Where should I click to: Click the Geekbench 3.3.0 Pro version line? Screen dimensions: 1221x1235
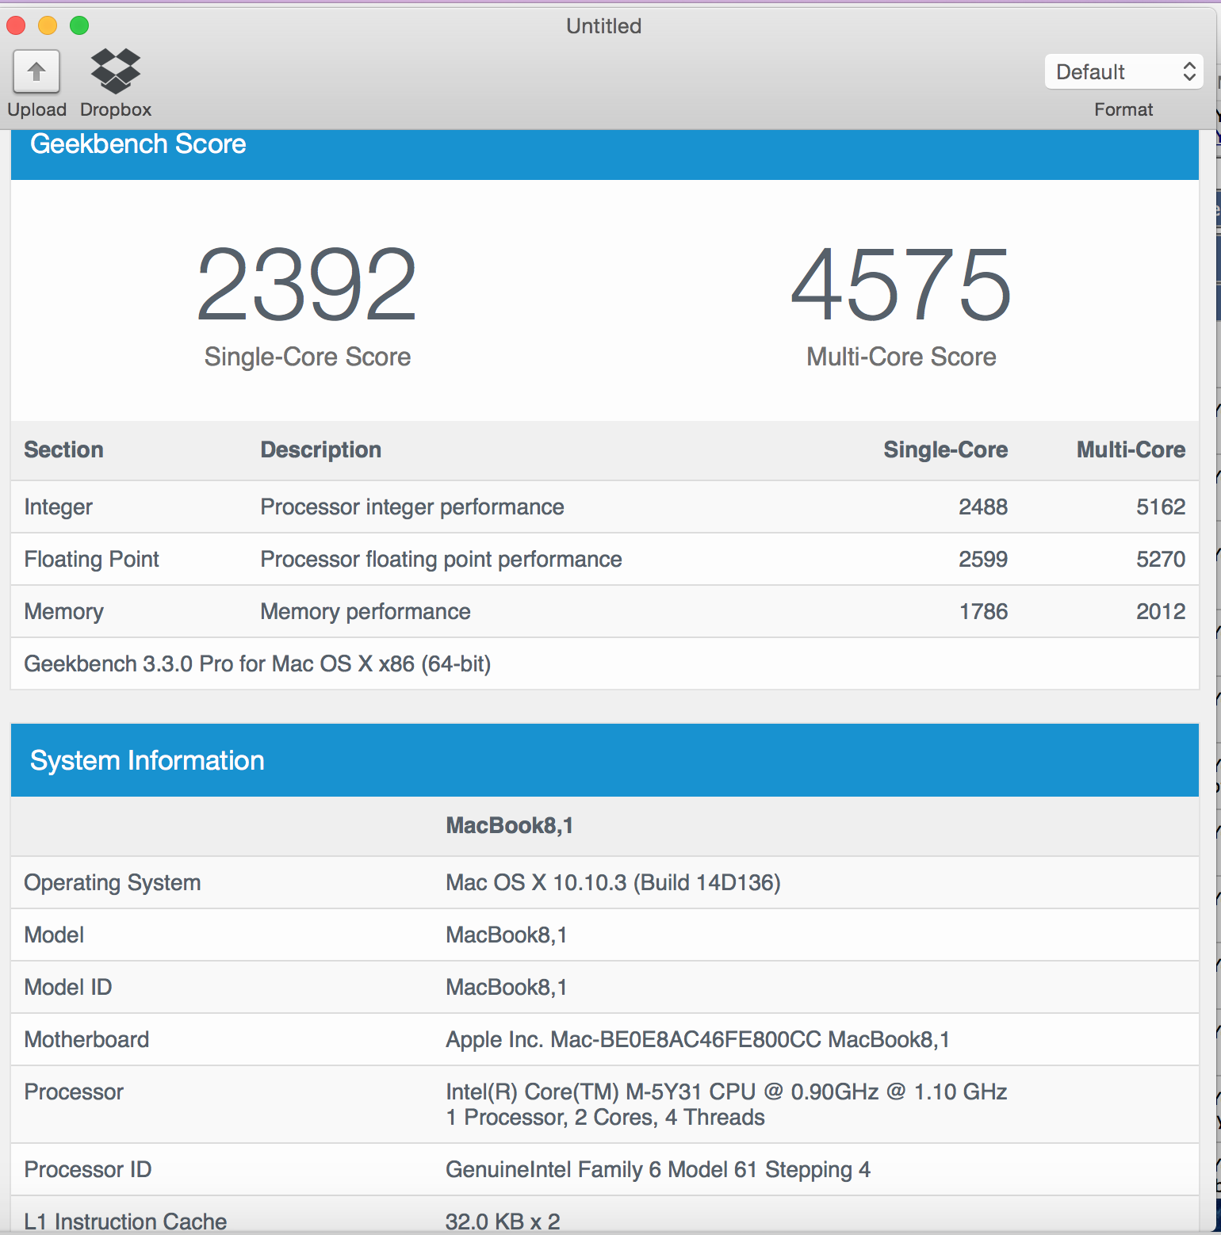[258, 664]
